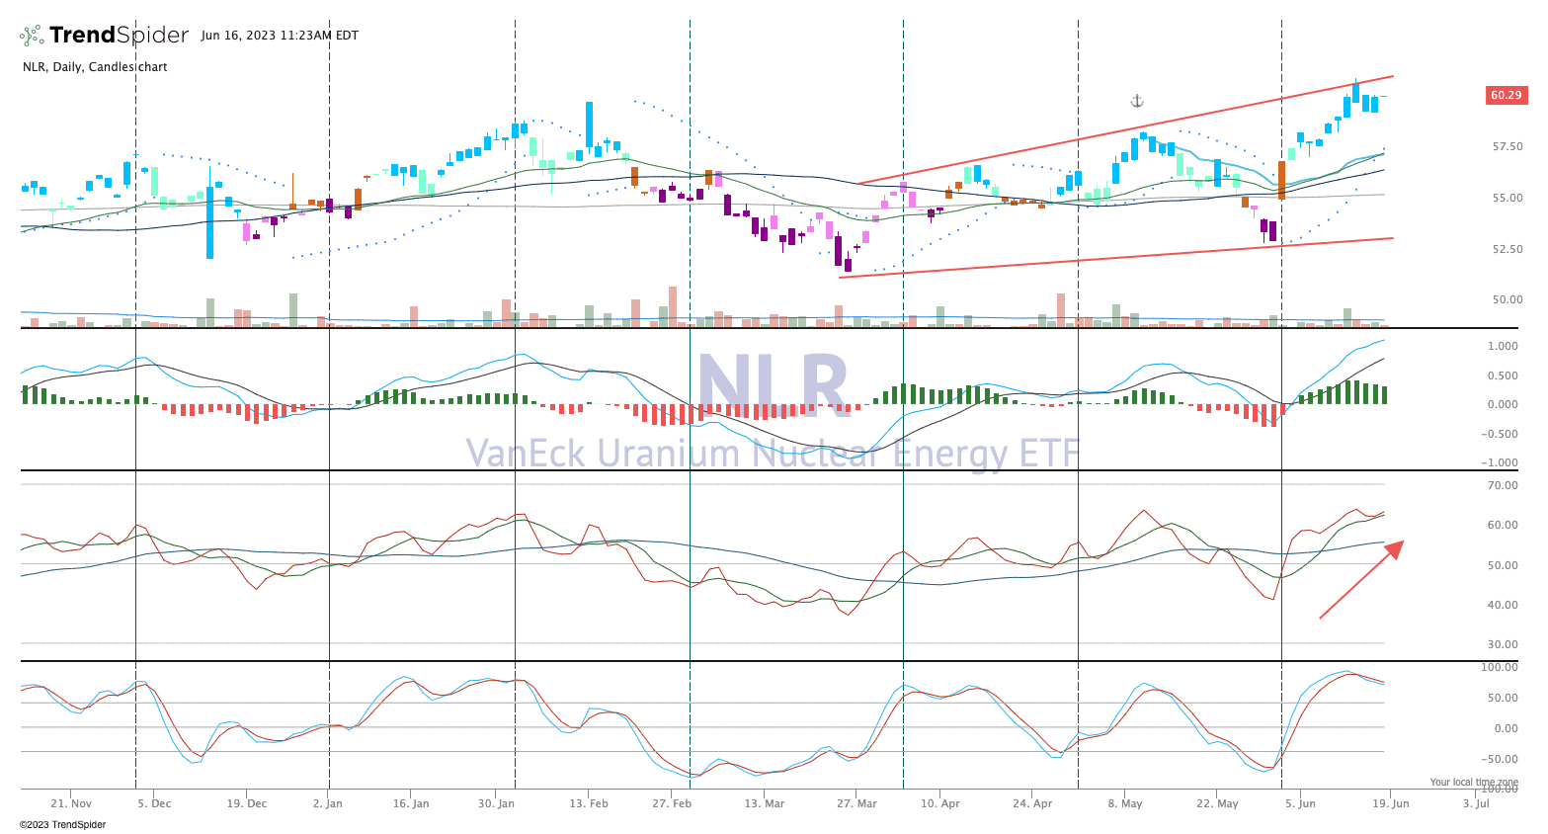Select the red 60.29 current price tag
The width and height of the screenshot is (1548, 834).
(1506, 96)
